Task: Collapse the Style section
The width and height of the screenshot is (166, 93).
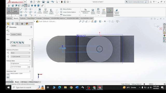Action: (x=30, y=40)
